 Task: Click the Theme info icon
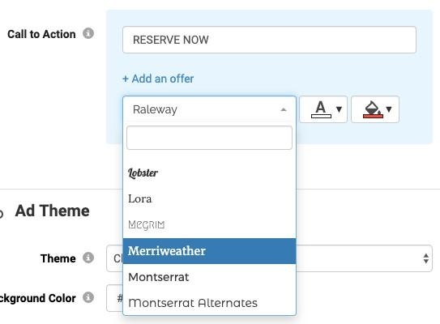(x=88, y=258)
